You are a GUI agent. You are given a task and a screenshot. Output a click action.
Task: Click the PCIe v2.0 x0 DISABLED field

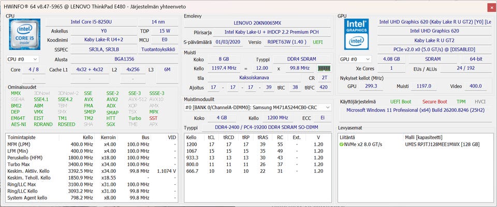[x=434, y=50]
